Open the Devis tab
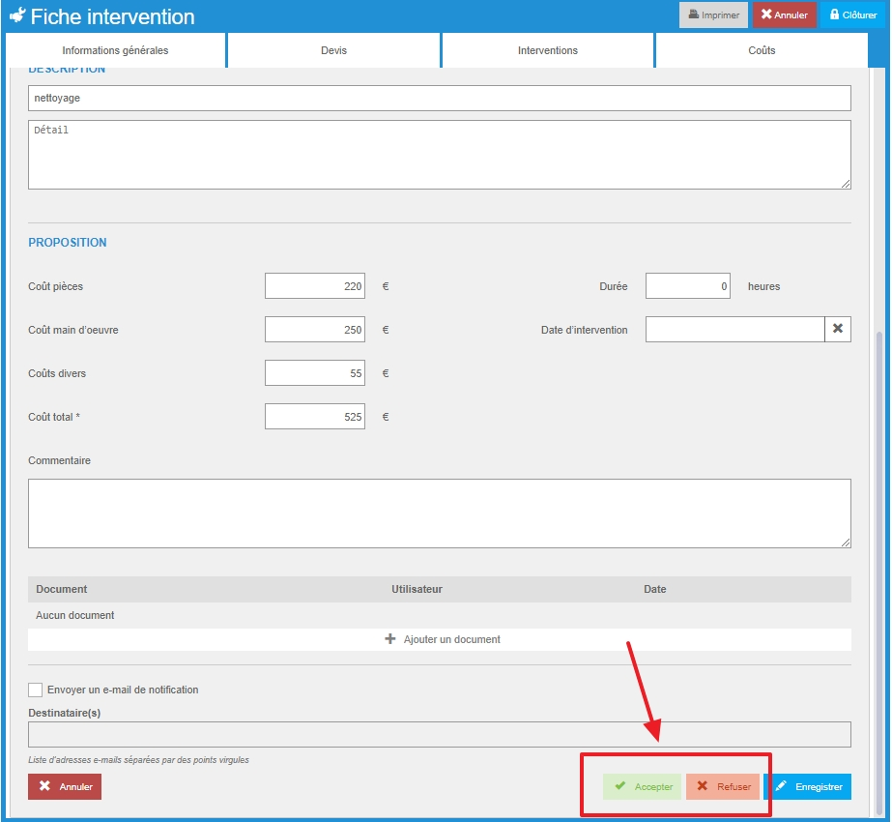 [x=333, y=50]
